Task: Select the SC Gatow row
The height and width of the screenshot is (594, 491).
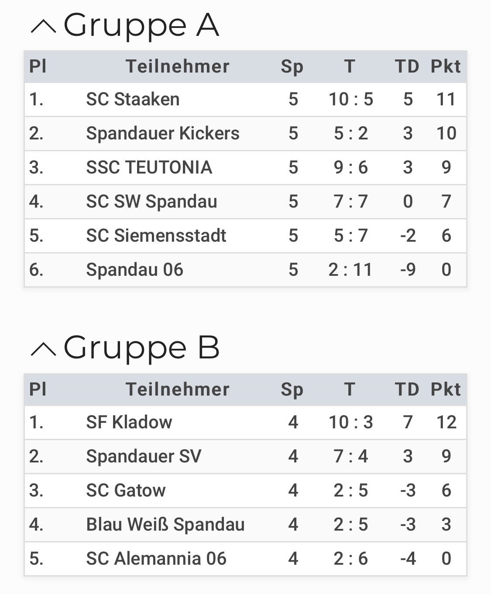Action: point(245,491)
